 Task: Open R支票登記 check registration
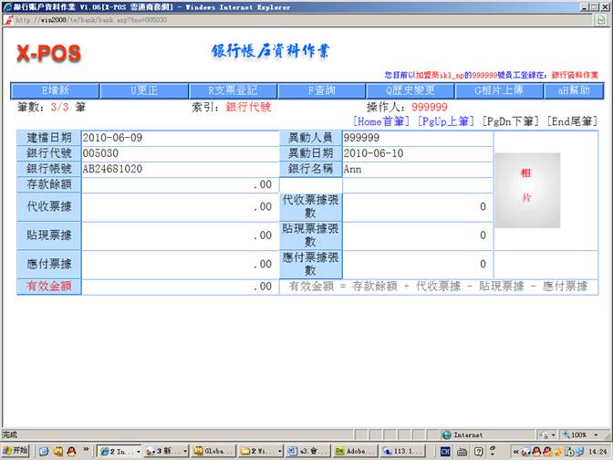point(233,91)
